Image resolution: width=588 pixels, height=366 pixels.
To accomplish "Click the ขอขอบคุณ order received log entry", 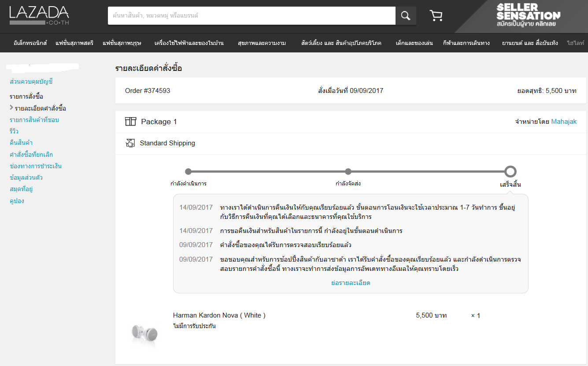I will (370, 264).
